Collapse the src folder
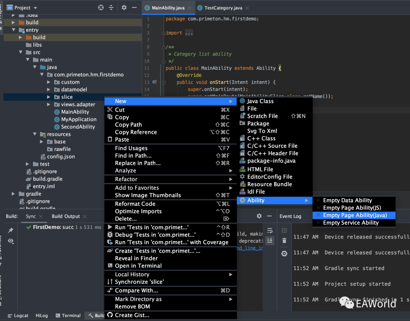Image resolution: width=410 pixels, height=321 pixels. click(20, 52)
